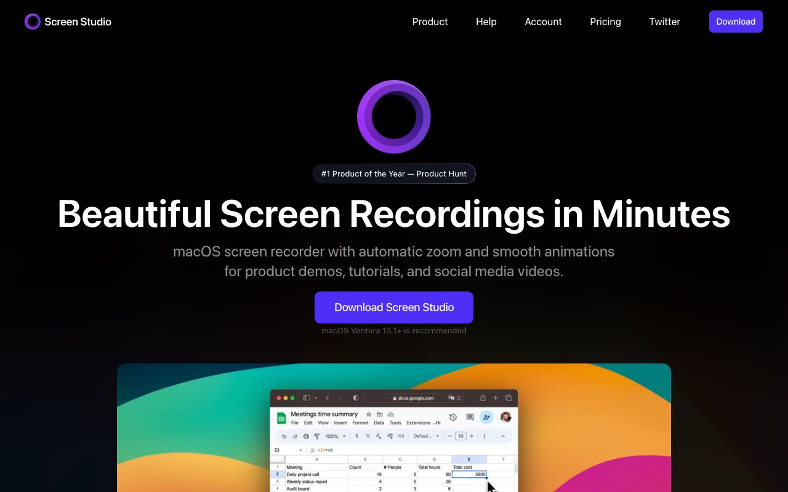788x492 pixels.
Task: Click the profile avatar in Sheets demo
Action: click(506, 417)
